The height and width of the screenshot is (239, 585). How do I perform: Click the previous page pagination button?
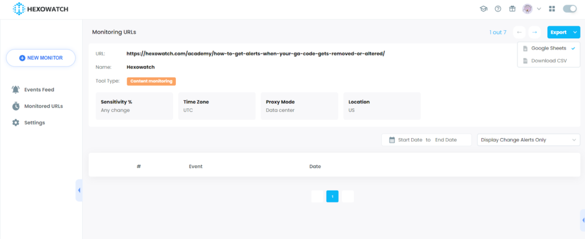[x=317, y=196]
